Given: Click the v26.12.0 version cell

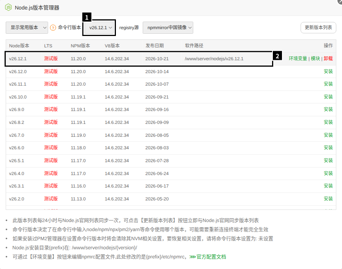Looking at the screenshot, I should pyautogui.click(x=17, y=72).
